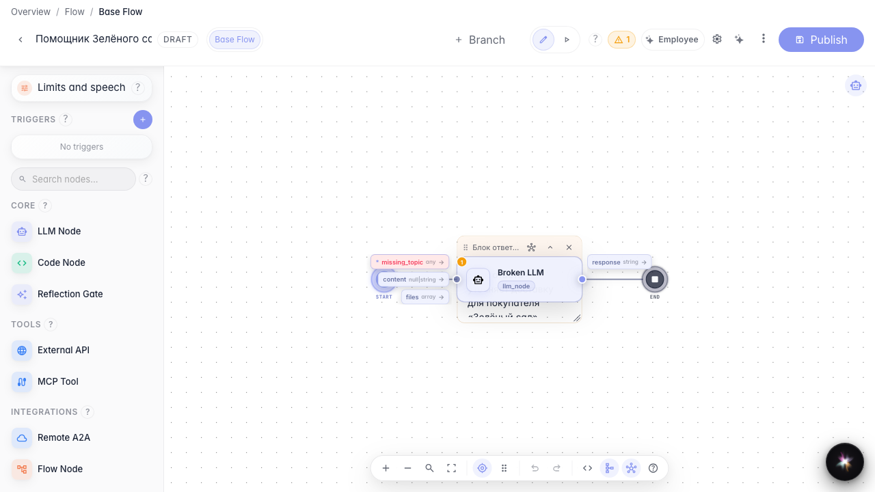Open the warnings badge showing 1
This screenshot has width=875, height=492.
(x=621, y=40)
